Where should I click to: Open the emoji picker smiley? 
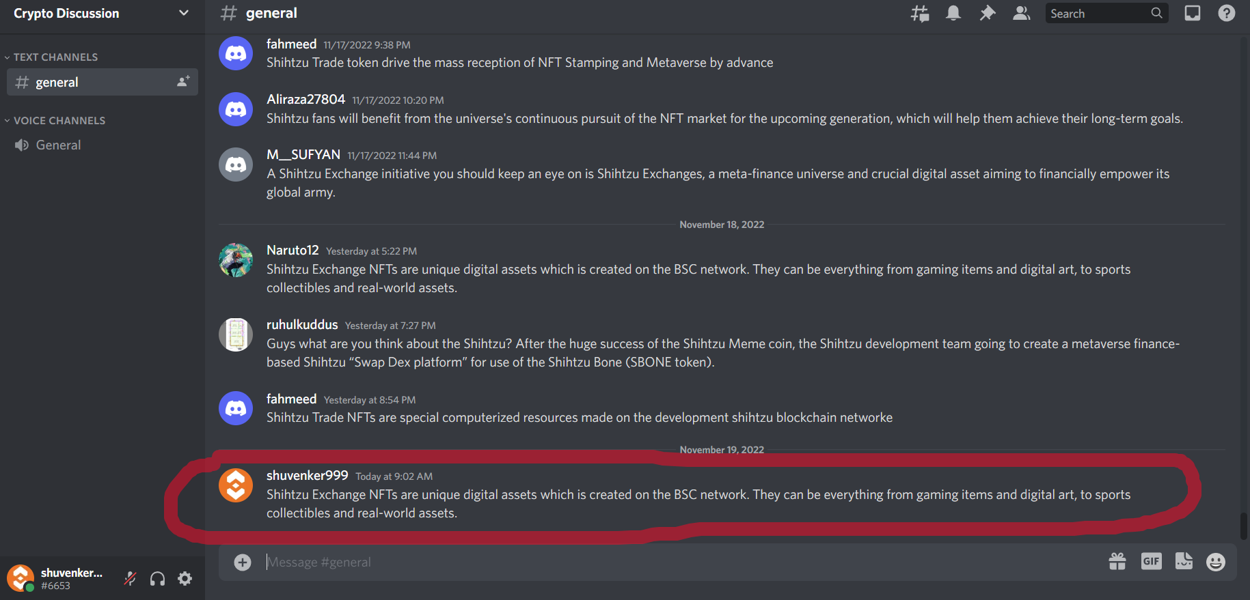[x=1216, y=562]
